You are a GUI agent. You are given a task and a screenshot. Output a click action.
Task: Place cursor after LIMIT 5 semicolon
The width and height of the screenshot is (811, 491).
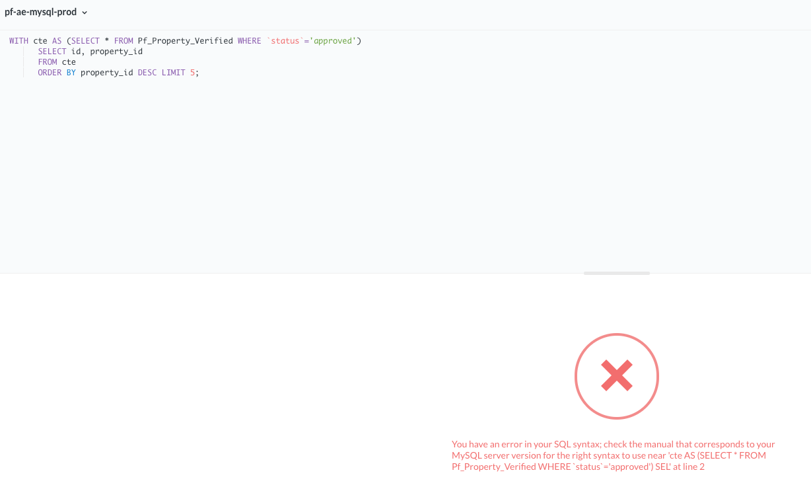tap(199, 73)
